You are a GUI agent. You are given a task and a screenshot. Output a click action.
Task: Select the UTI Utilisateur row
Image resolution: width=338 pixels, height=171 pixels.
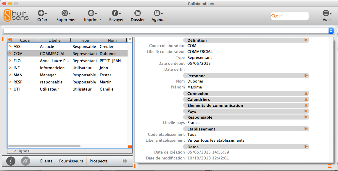click(67, 89)
